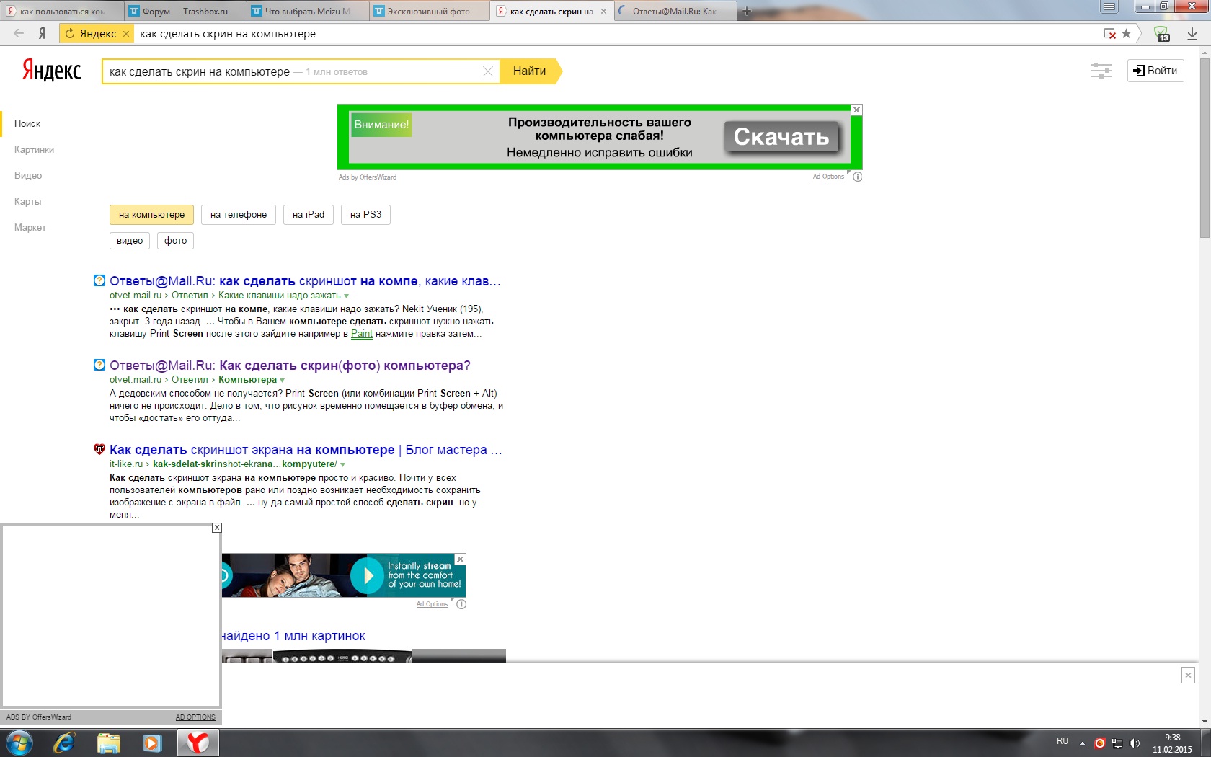Viewport: 1211px width, 757px height.
Task: Switch to 'Форум — Trashbox.ru' tab
Action: tap(185, 12)
